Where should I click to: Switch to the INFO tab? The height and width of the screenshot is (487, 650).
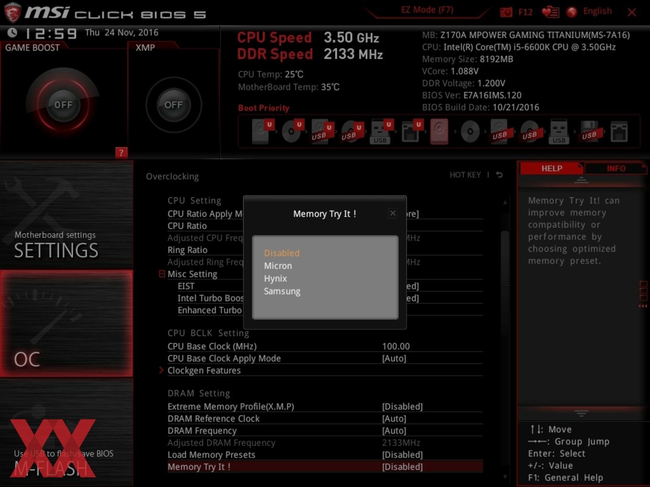coord(616,169)
